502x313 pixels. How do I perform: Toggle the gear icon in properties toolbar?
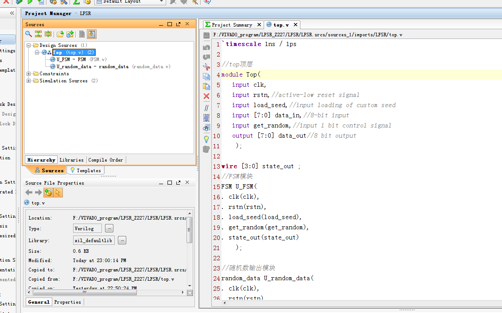pyautogui.click(x=48, y=192)
